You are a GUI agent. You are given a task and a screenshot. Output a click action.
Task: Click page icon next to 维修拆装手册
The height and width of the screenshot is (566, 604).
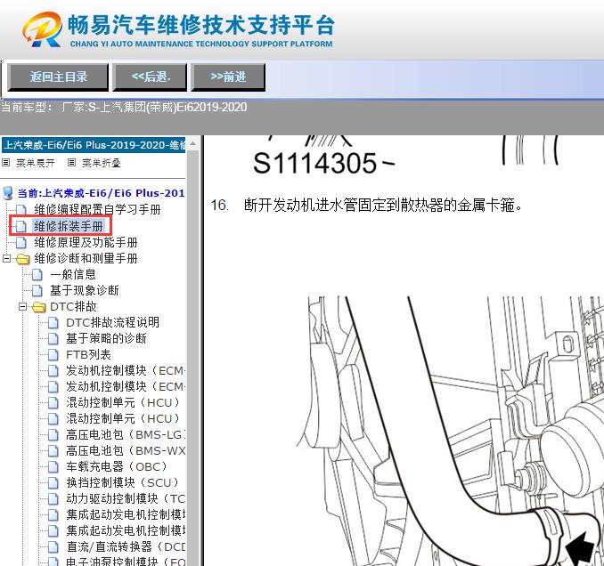coord(21,226)
